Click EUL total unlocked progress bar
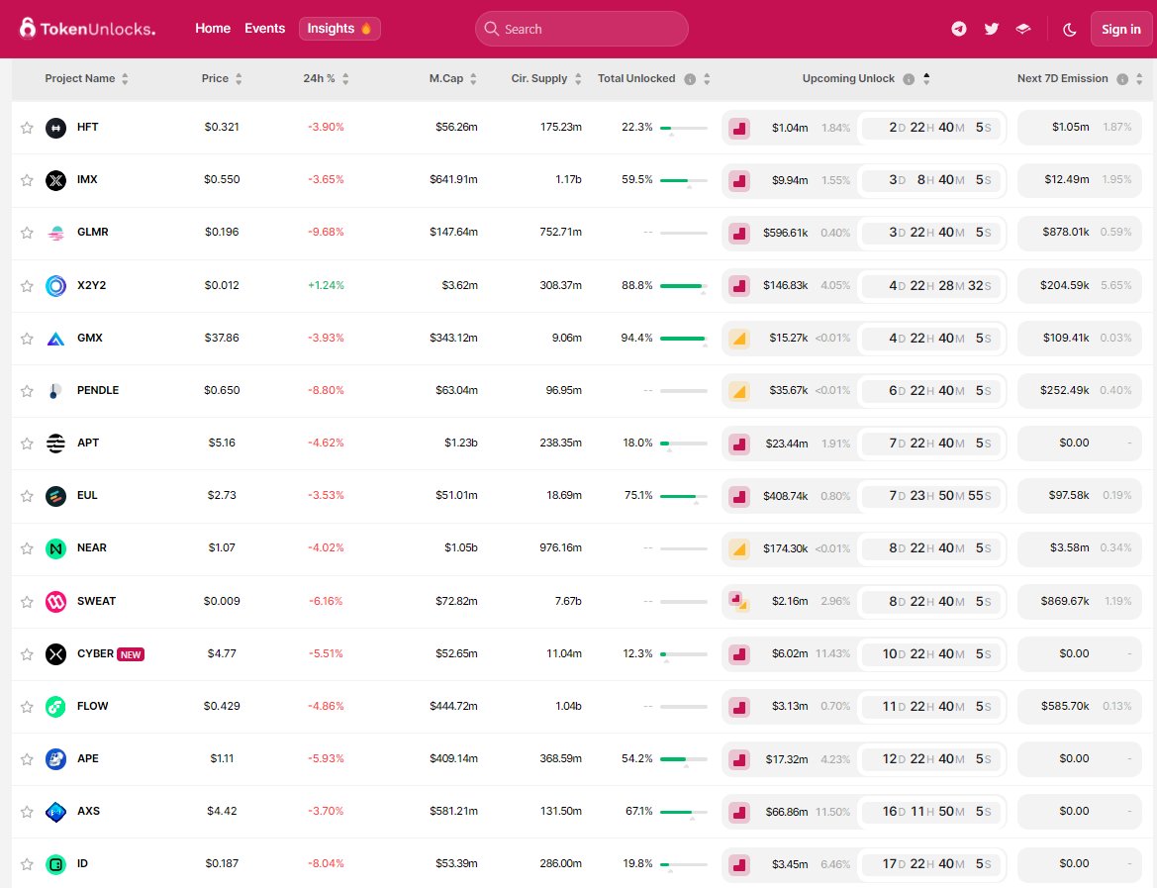 click(683, 496)
